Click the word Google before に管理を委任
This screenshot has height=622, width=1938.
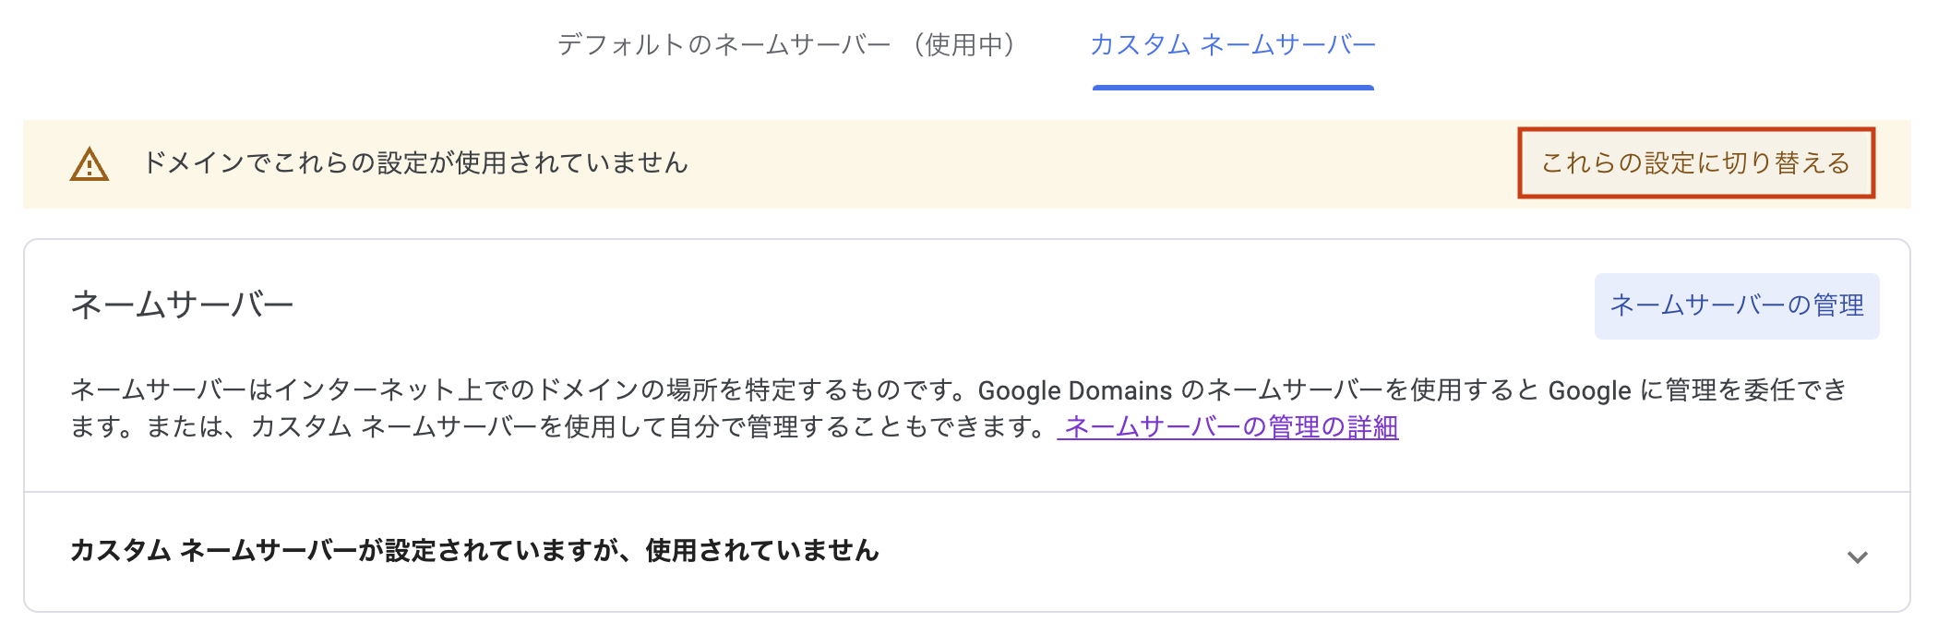[1589, 390]
